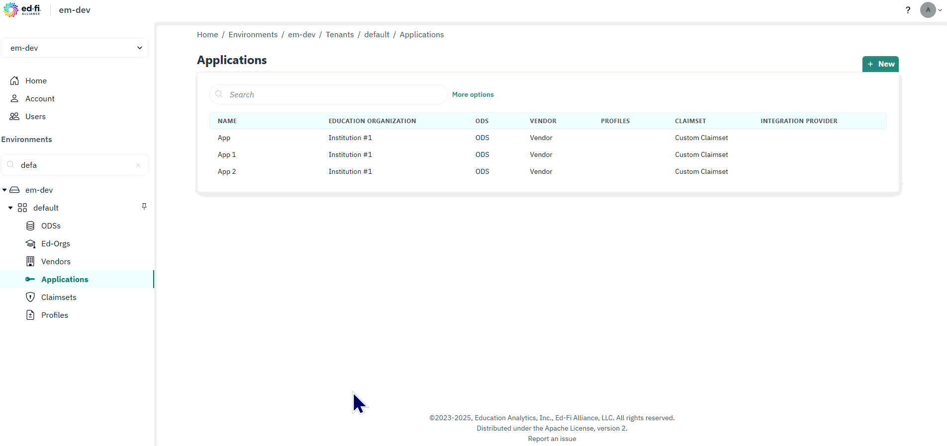
Task: Collapse the default tenant arrow
Action: coord(10,208)
